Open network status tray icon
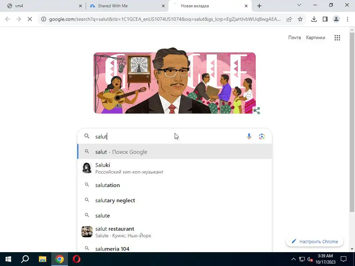The image size is (355, 266). point(302,259)
